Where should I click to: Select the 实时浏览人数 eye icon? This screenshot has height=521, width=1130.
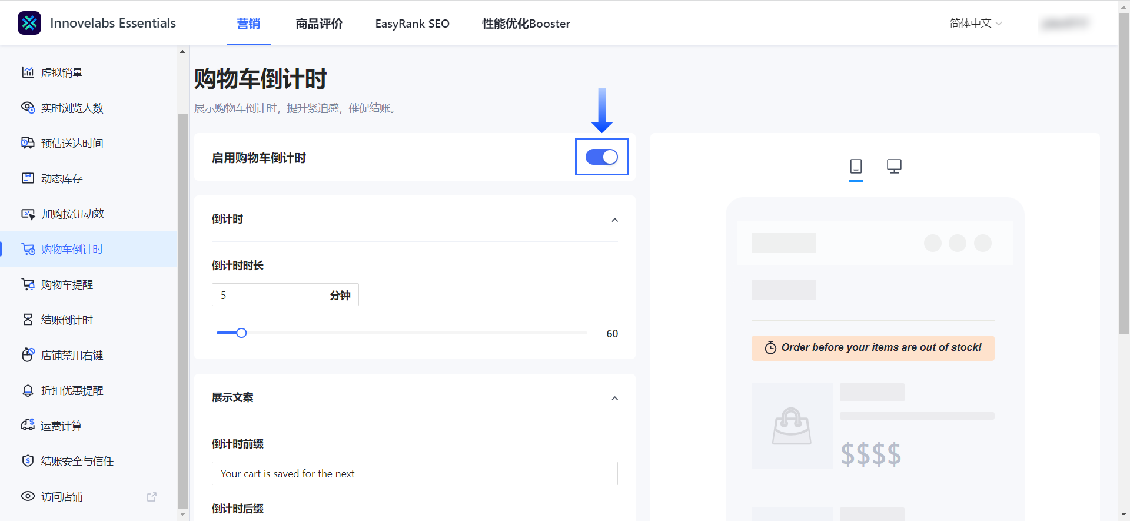28,108
